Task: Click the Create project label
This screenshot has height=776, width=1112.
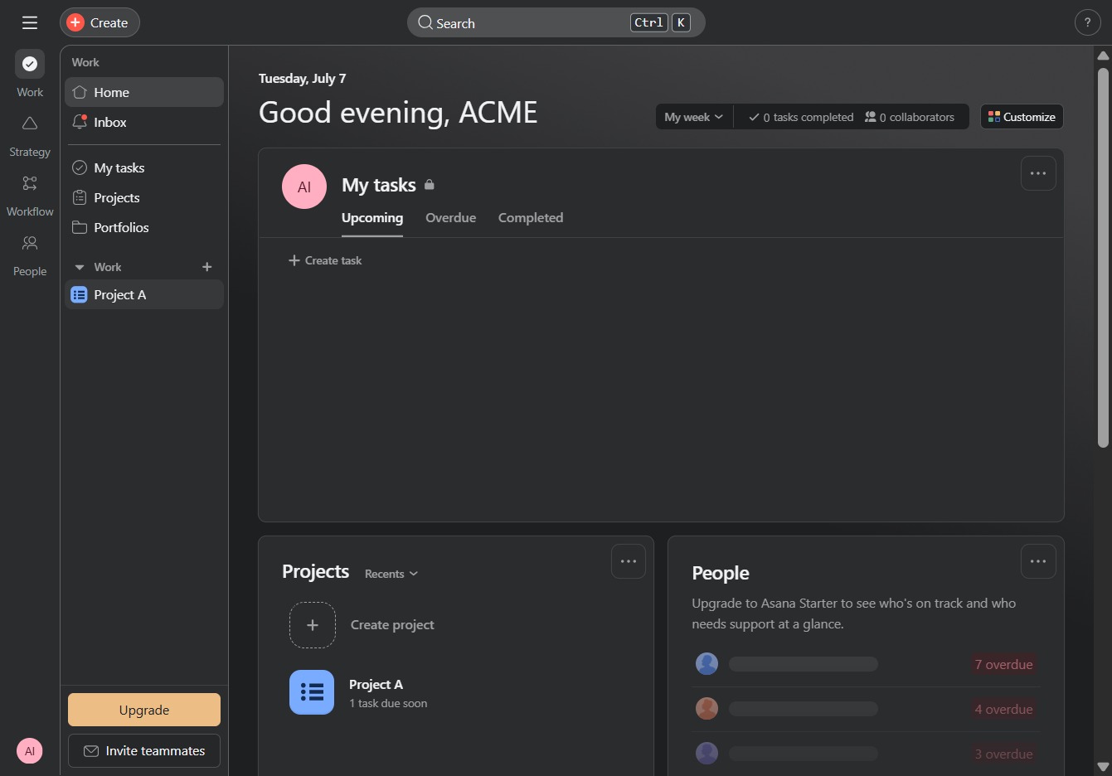Action: coord(392,625)
